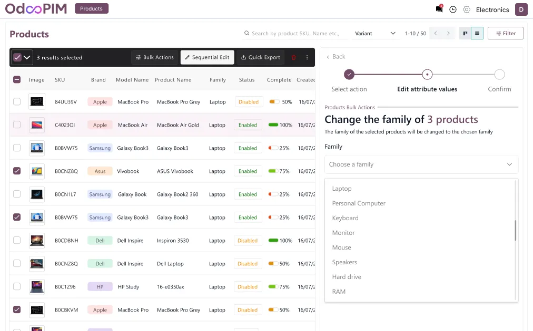Click the Back link
The height and width of the screenshot is (331, 533).
pyautogui.click(x=336, y=57)
